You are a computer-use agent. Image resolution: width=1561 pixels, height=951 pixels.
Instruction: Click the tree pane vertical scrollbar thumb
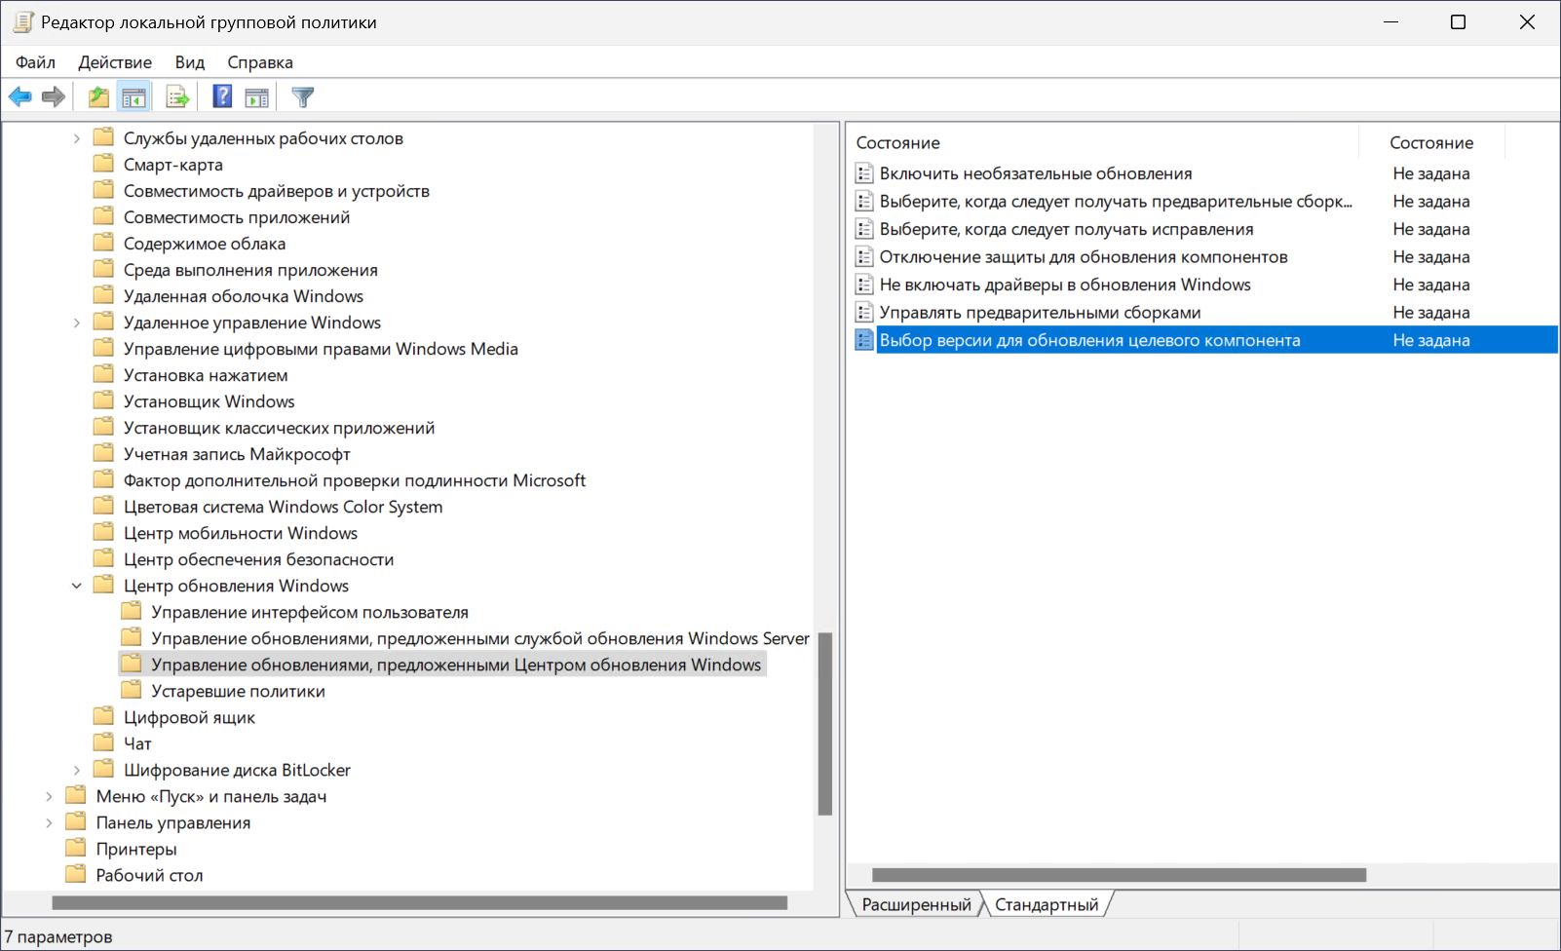825,724
